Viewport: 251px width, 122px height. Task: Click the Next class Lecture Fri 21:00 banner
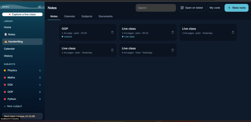(x=22, y=116)
